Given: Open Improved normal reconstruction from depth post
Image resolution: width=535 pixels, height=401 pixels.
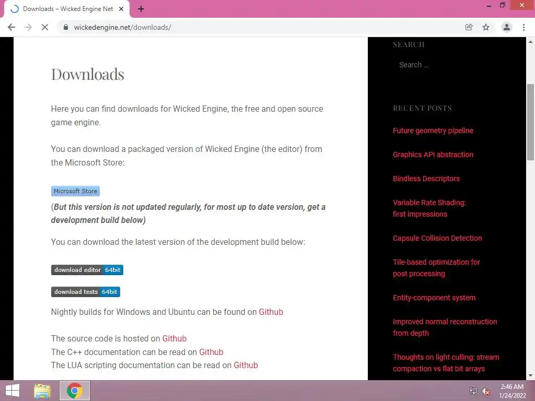Looking at the screenshot, I should click(x=445, y=327).
